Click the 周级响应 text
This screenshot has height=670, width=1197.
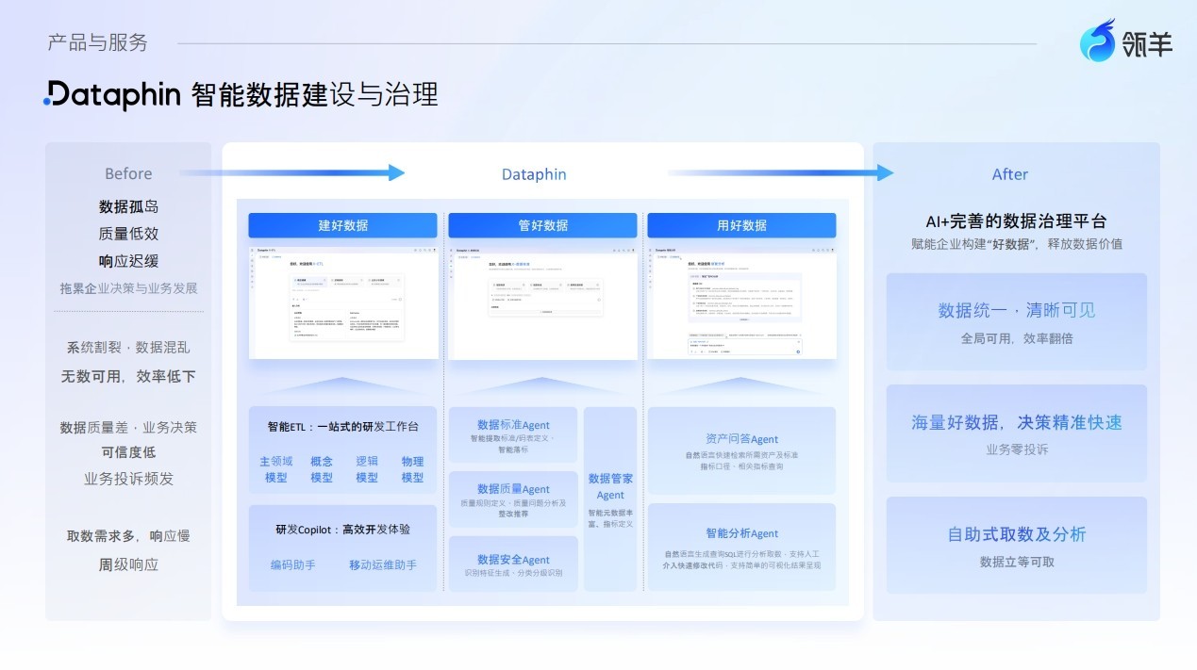pyautogui.click(x=128, y=564)
